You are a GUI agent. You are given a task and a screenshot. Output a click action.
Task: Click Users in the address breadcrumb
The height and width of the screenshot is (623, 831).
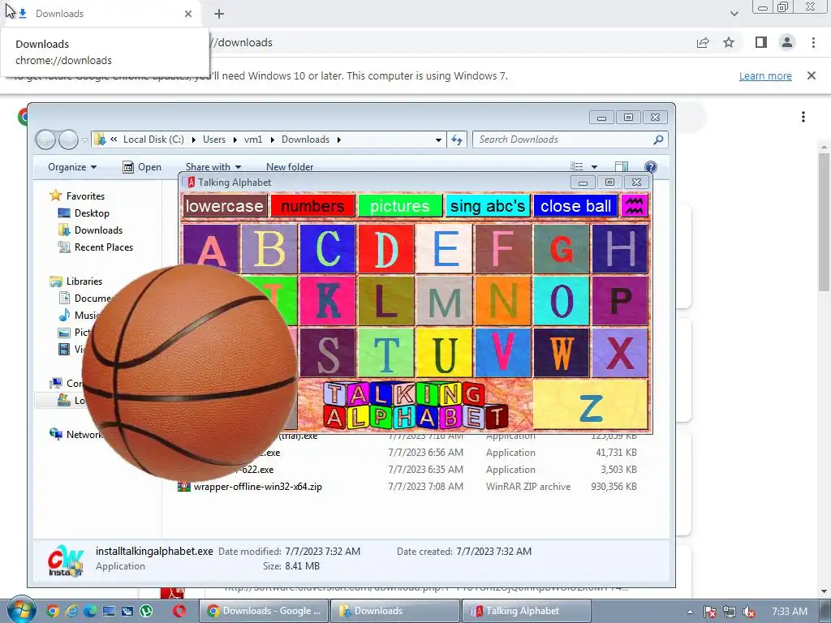coord(214,140)
